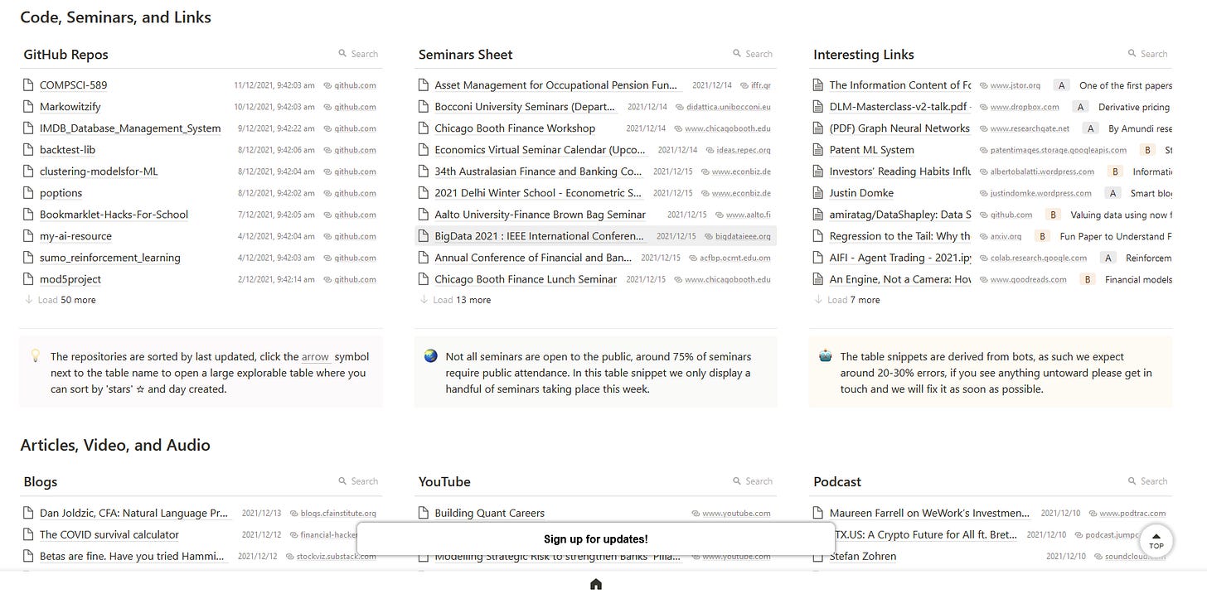
Task: Open Bocconi University Seminars entry
Action: pos(525,107)
